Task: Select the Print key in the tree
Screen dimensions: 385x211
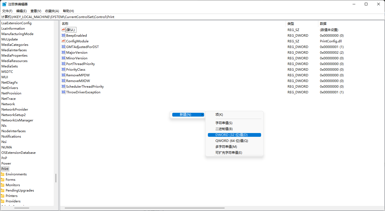Action: 5,169
